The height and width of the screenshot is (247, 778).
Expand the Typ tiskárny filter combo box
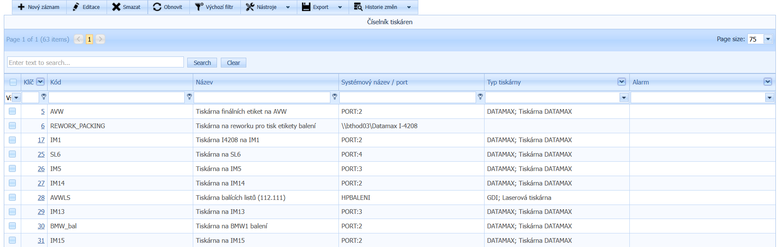tap(623, 98)
